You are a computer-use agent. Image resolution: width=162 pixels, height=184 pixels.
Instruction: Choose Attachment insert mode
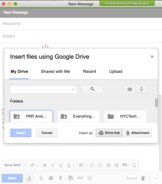(137, 133)
